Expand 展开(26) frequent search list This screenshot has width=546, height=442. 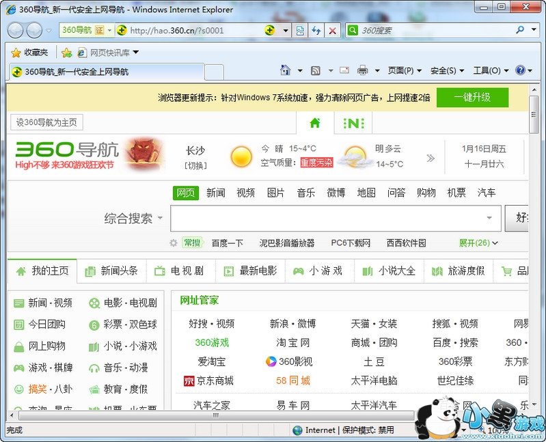coord(478,243)
